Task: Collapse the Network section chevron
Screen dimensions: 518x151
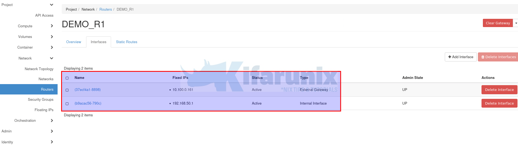Action: (52, 58)
